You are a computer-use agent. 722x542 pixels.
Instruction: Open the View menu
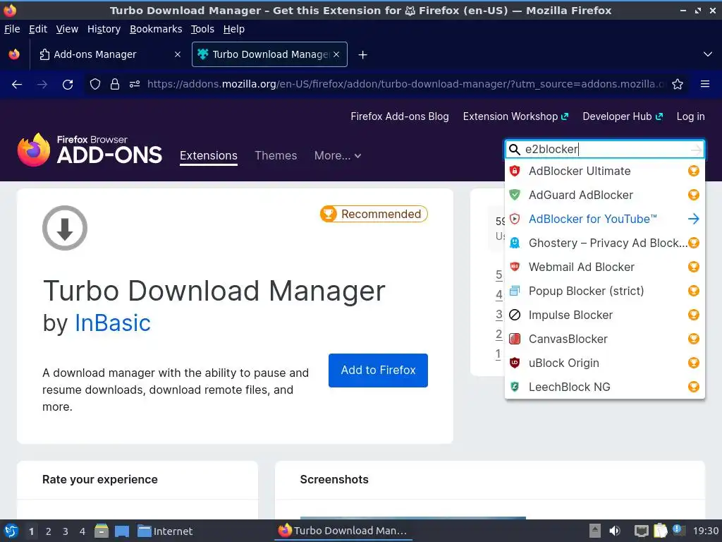(x=67, y=29)
